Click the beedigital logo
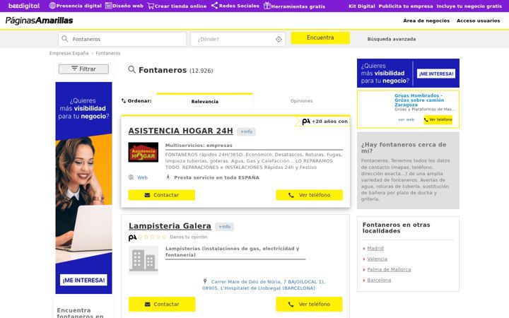Screen dimensions: 509x318 pos(24,6)
